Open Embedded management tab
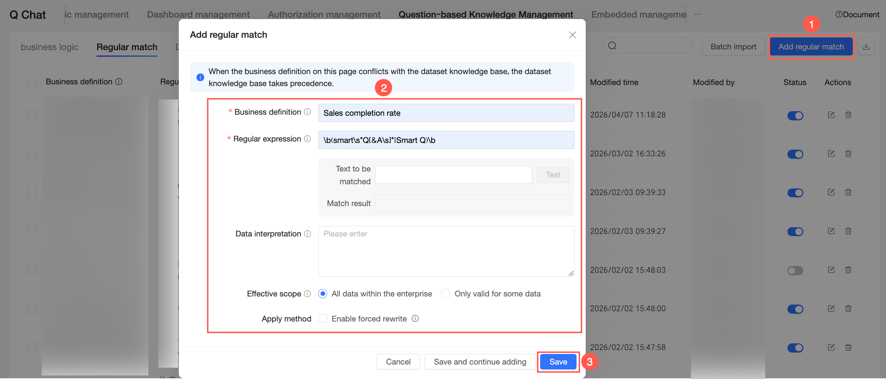The height and width of the screenshot is (379, 886). pyautogui.click(x=639, y=14)
